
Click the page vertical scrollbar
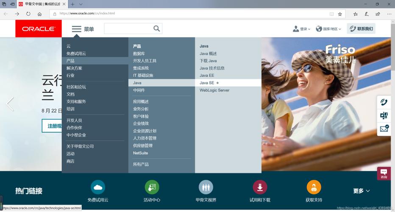(393, 115)
